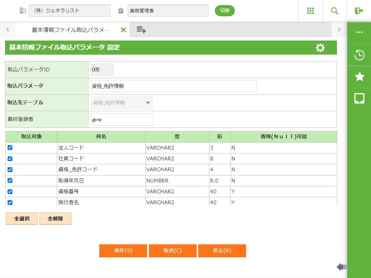Image resolution: width=371 pixels, height=278 pixels.
Task: Toggle the 取得年月日 checkbox
Action: 10,180
